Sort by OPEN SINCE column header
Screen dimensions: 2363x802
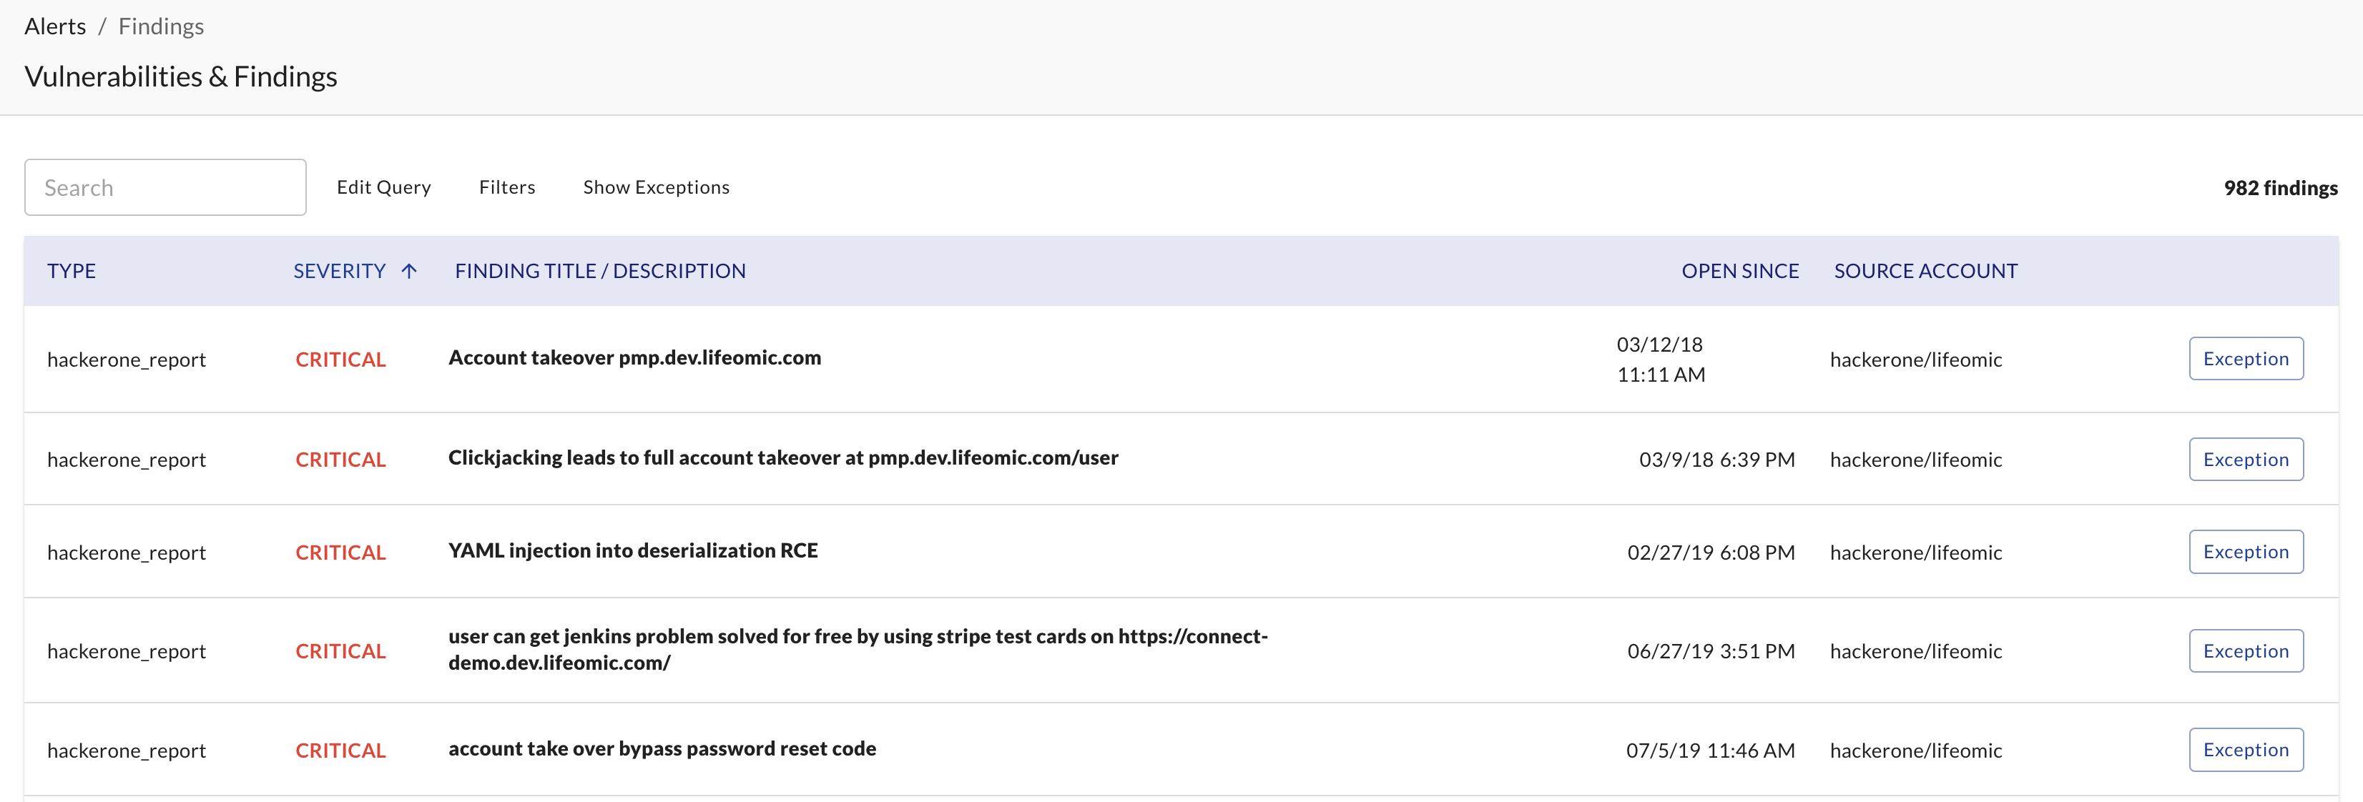point(1740,270)
